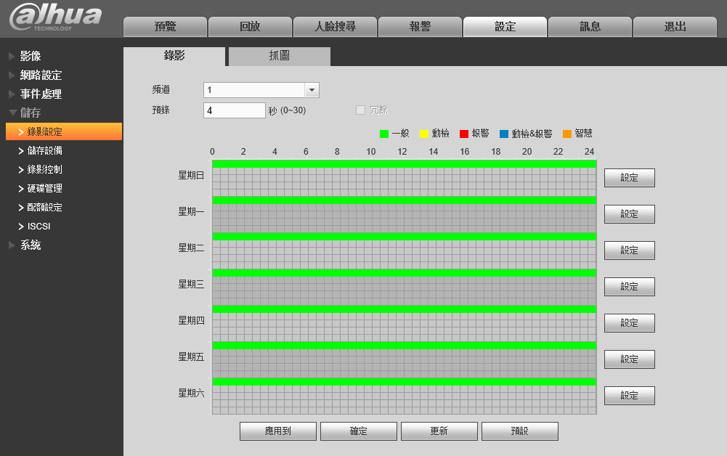The width and height of the screenshot is (727, 456).
Task: Click the red 報警 legend swatch
Action: tap(463, 134)
